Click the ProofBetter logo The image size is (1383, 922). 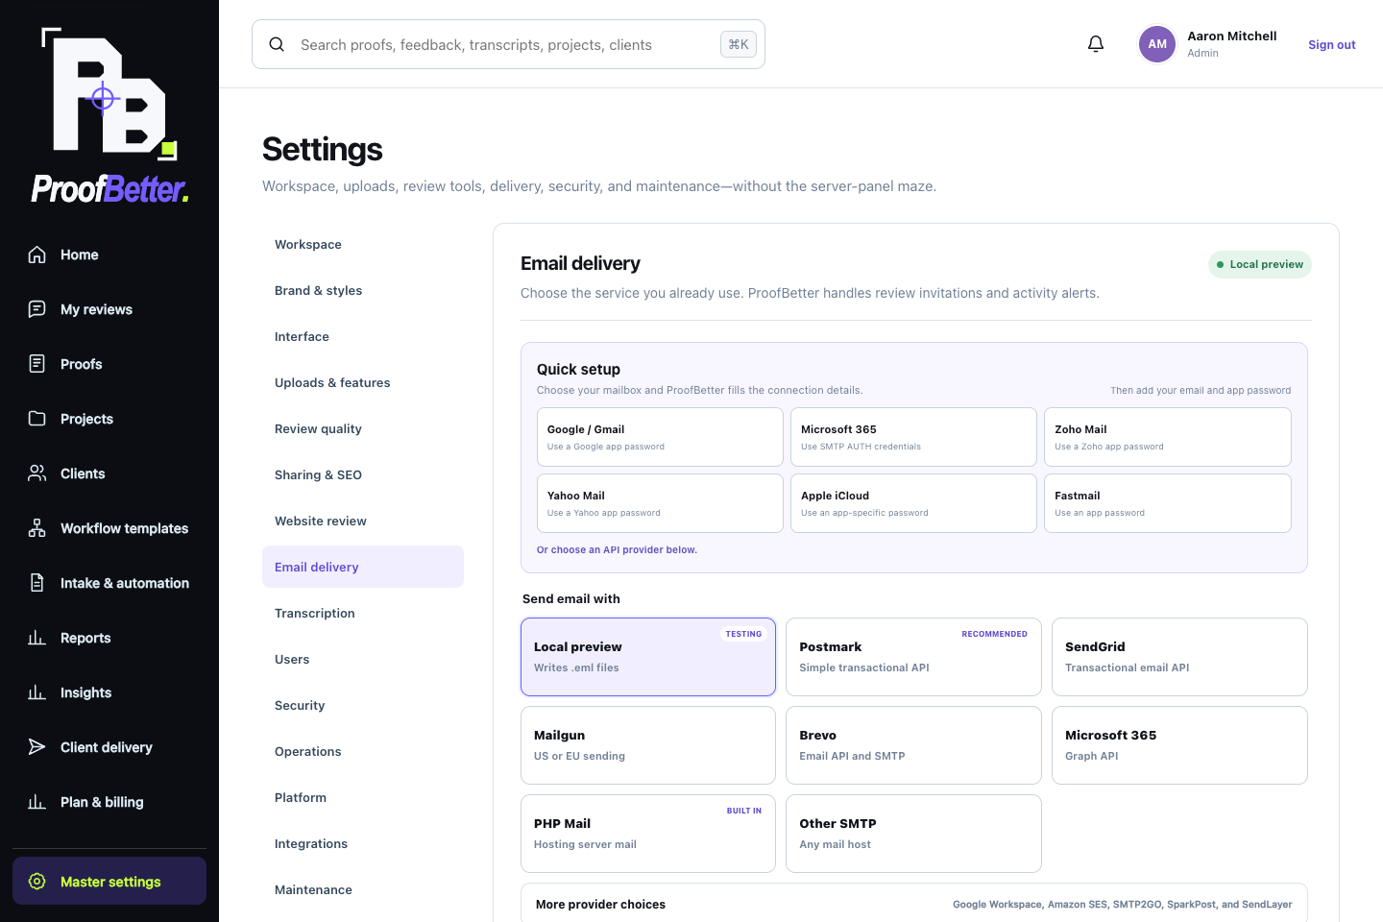[x=109, y=115]
